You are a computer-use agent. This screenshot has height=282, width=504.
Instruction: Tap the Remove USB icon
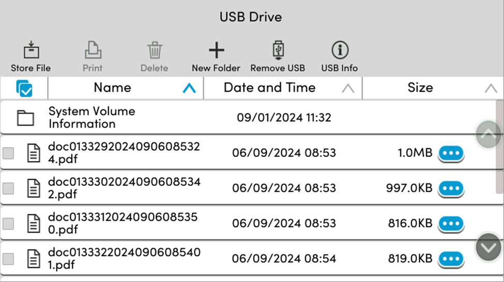coord(278,51)
